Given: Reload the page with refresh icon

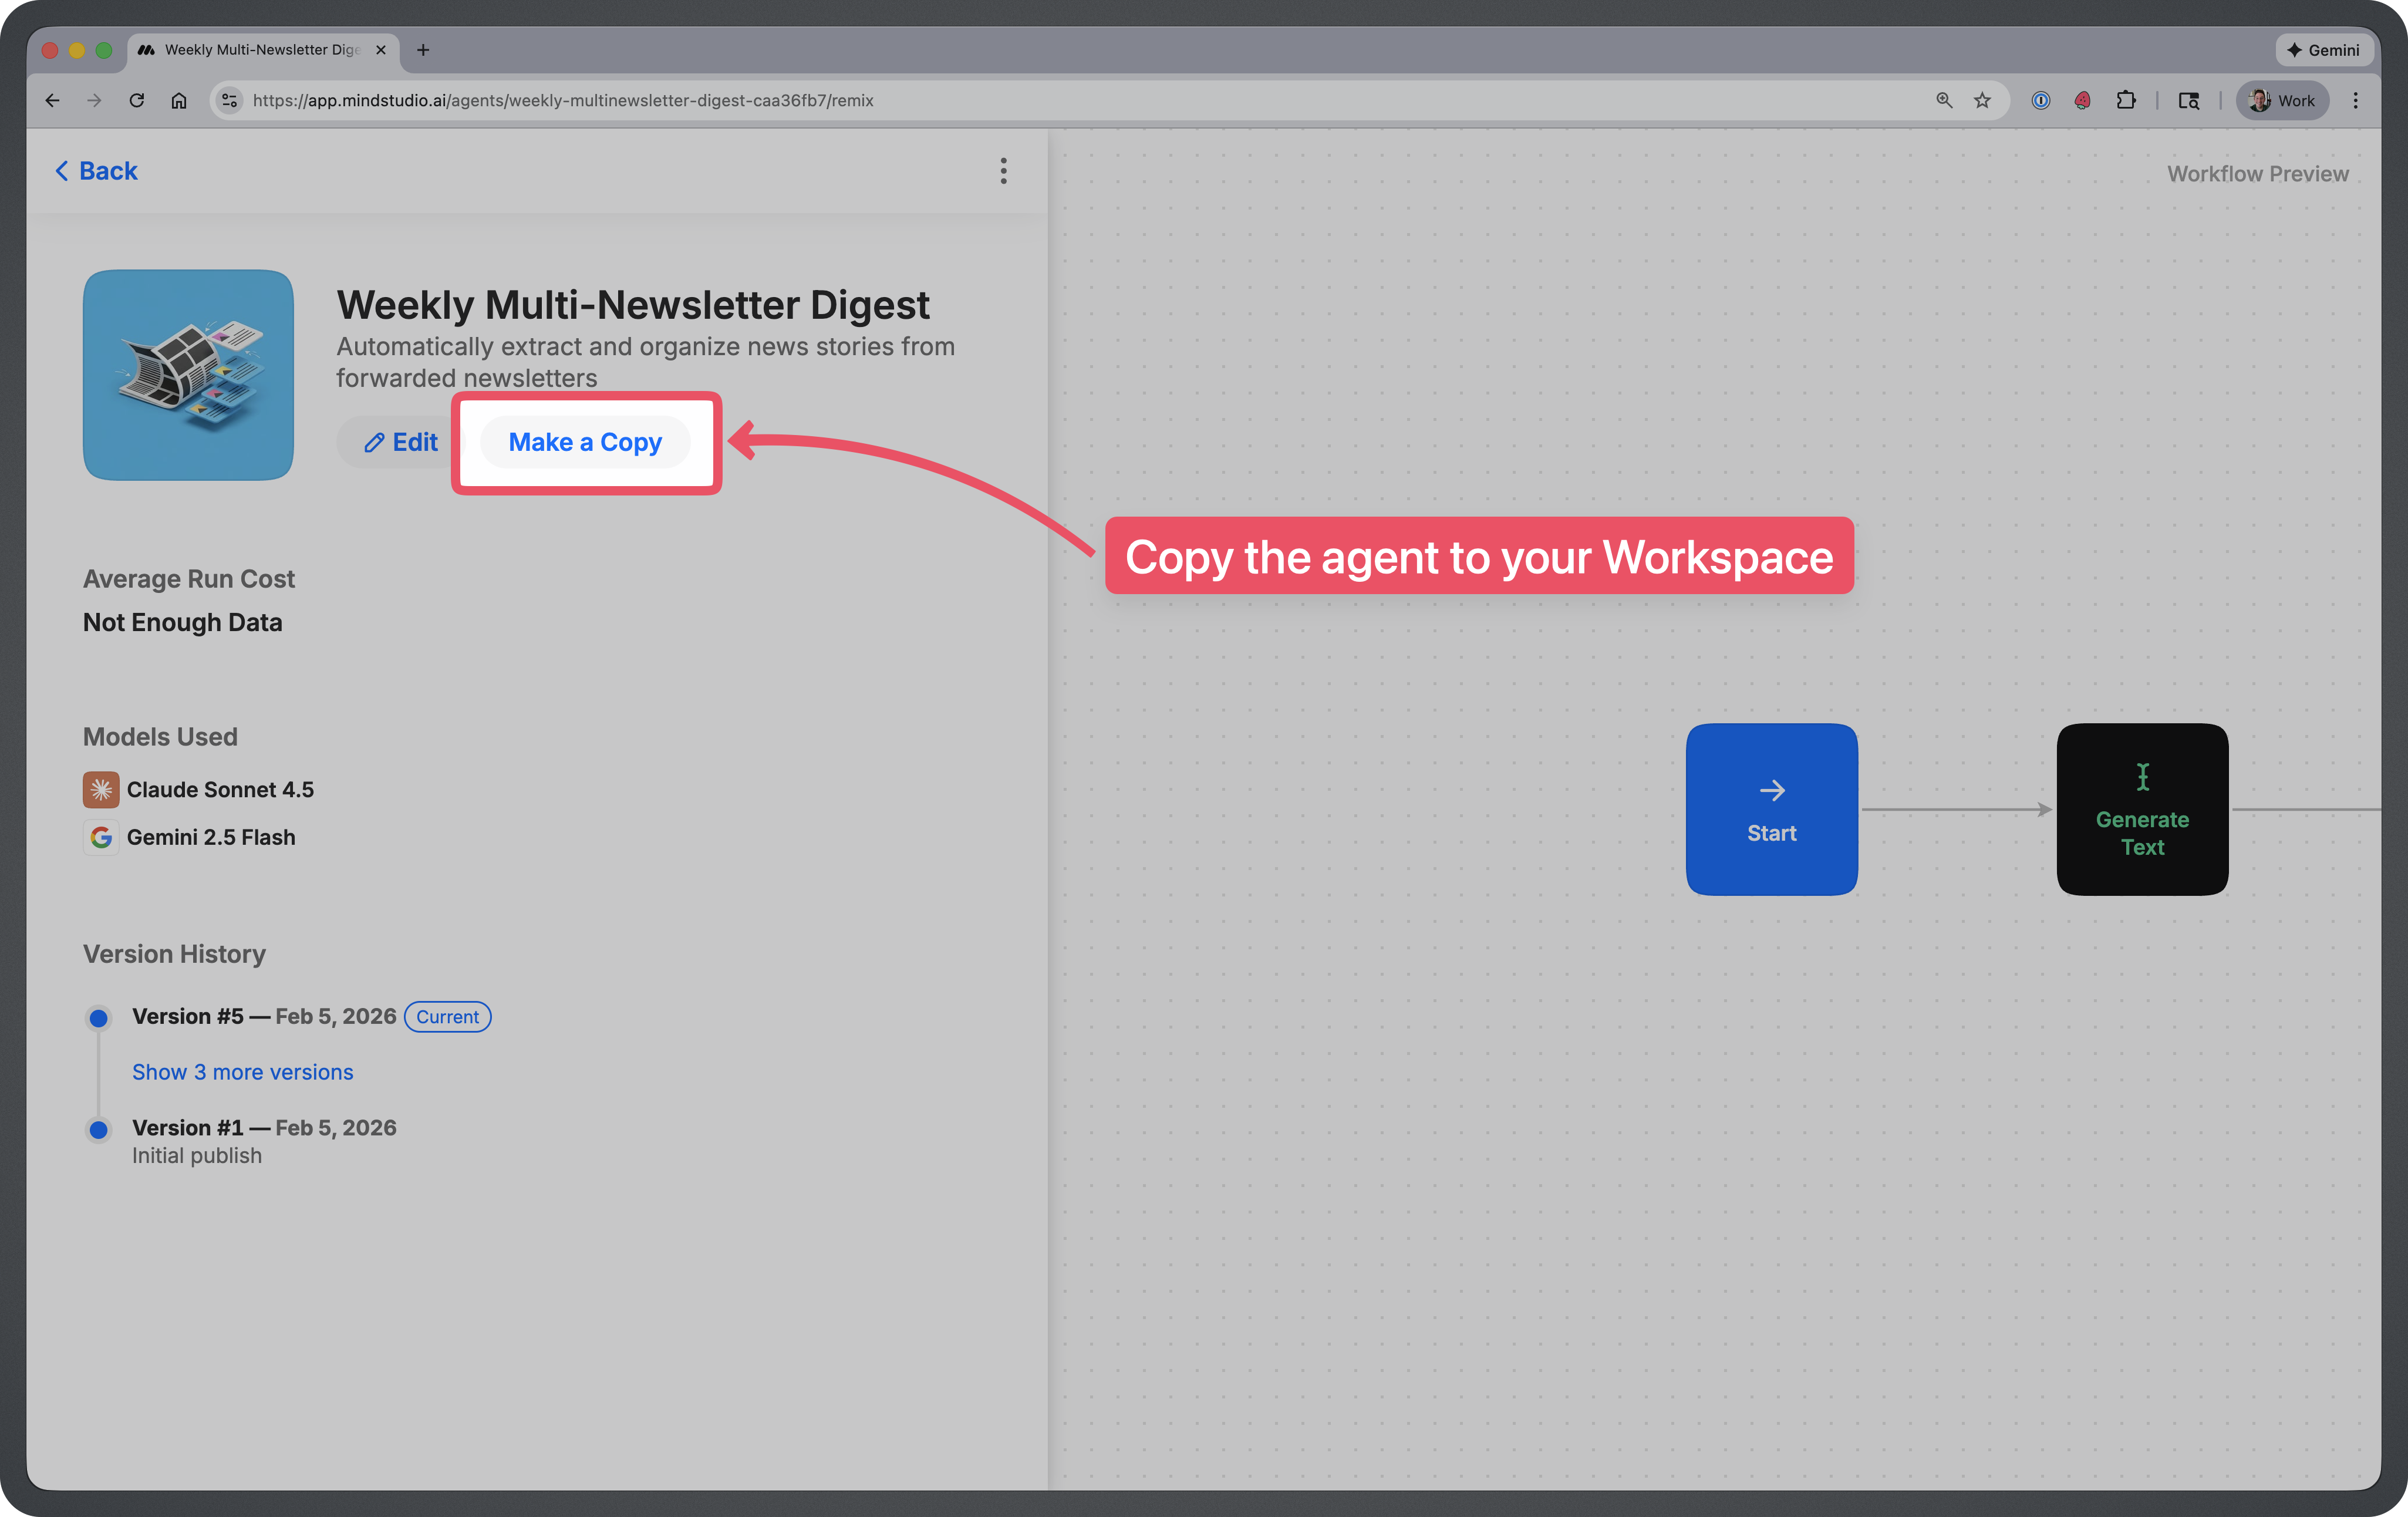Looking at the screenshot, I should tap(137, 100).
